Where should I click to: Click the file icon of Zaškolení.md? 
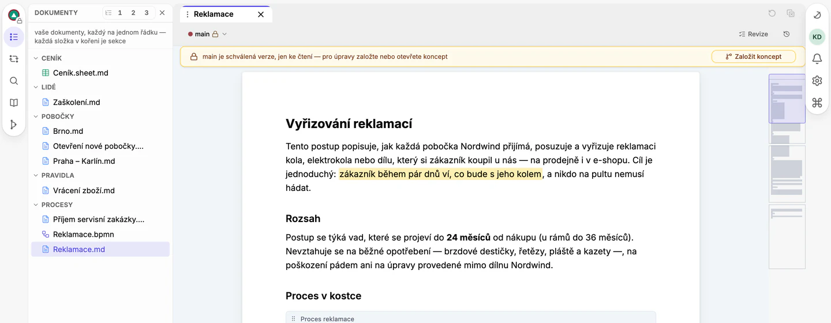pyautogui.click(x=46, y=102)
